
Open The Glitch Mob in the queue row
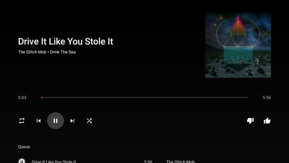[181, 161]
